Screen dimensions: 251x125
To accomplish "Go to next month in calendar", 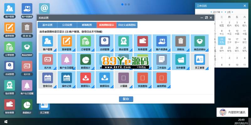I will pyautogui.click(x=232, y=12).
